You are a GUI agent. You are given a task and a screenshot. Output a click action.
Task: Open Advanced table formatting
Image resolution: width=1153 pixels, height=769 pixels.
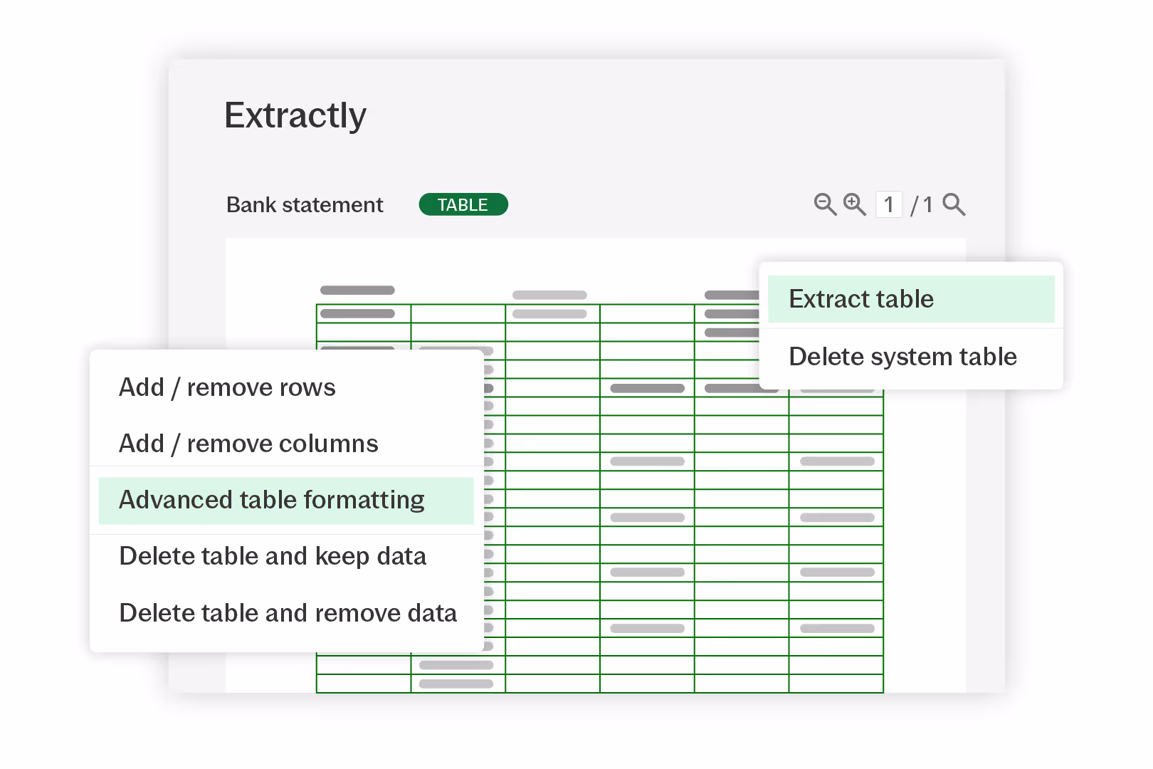point(287,501)
